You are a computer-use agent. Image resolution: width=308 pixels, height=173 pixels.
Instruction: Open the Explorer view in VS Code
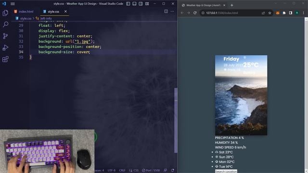point(5,13)
